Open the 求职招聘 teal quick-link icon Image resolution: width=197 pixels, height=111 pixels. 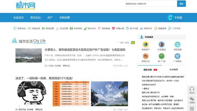177,44
